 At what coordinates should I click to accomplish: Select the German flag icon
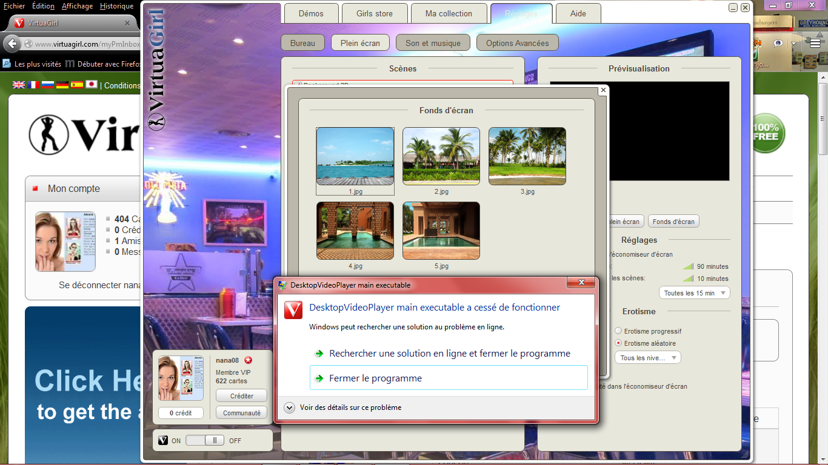(62, 85)
